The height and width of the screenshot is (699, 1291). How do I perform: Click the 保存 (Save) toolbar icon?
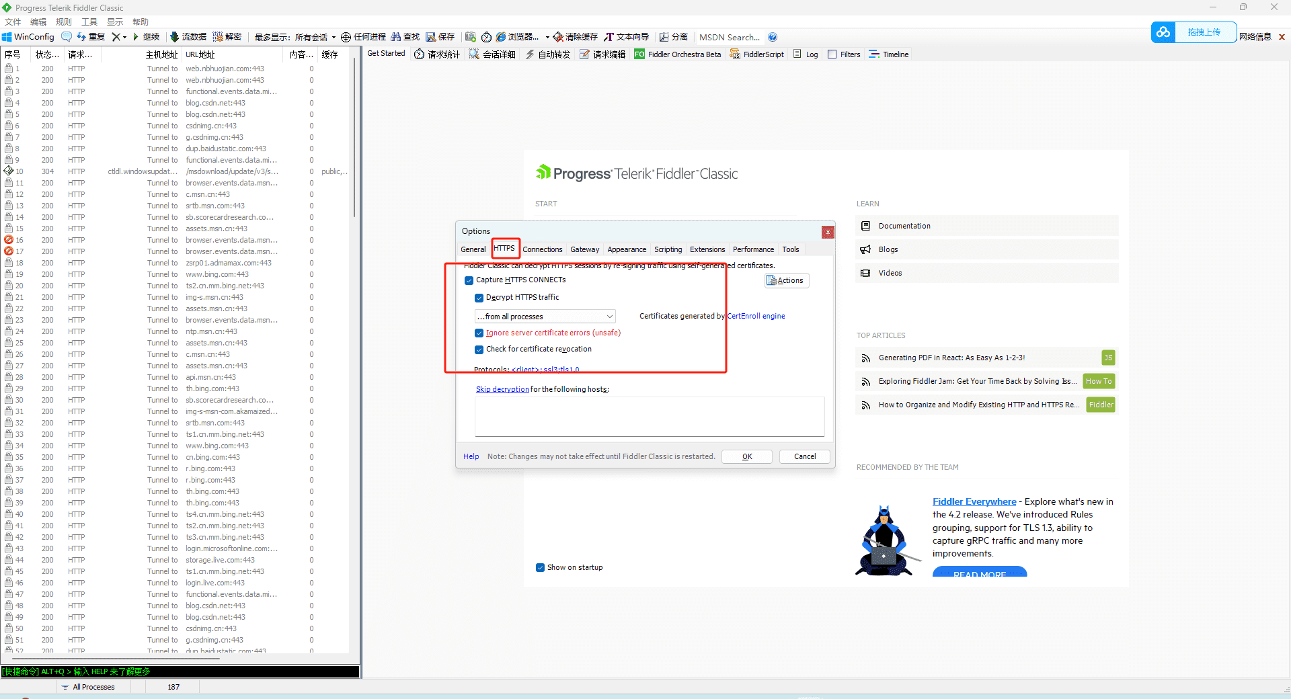[431, 37]
